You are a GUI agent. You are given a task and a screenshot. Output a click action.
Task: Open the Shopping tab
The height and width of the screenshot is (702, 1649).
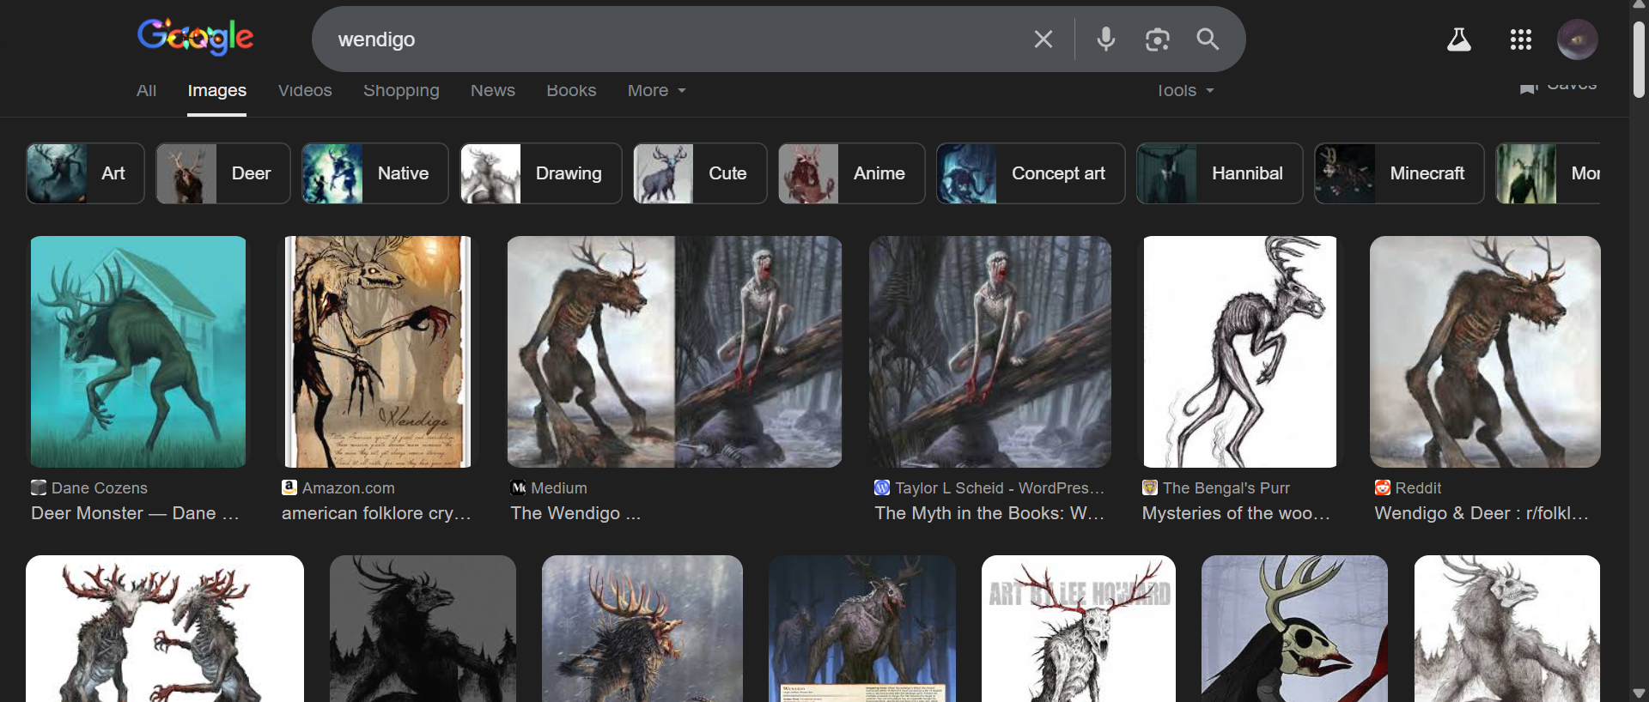coord(401,90)
